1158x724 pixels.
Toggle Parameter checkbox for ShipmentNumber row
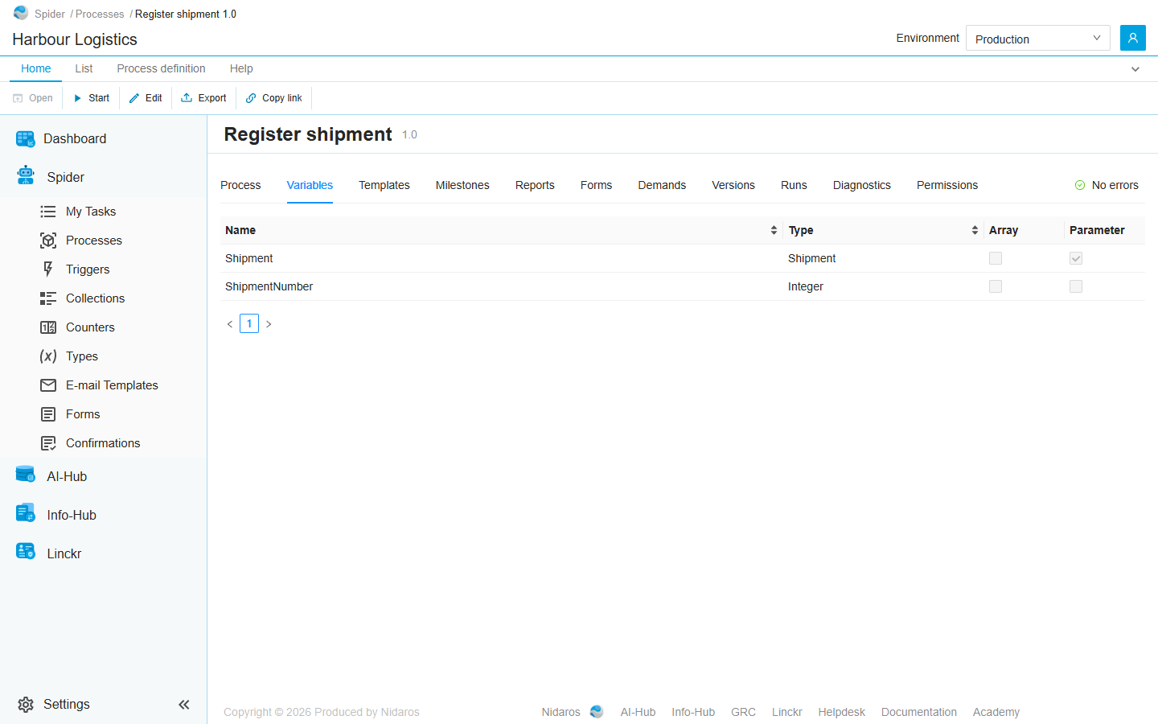tap(1076, 286)
